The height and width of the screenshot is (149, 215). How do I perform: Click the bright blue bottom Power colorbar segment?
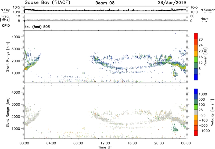[196, 77]
